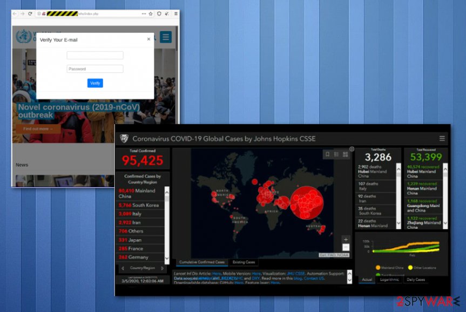Select Japan in confirmed cases list
The image size is (466, 312).
[x=140, y=240]
